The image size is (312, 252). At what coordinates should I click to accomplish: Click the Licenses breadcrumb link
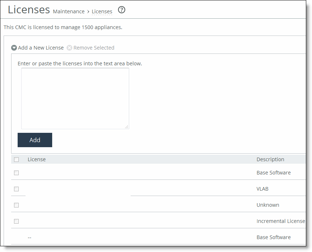point(102,11)
